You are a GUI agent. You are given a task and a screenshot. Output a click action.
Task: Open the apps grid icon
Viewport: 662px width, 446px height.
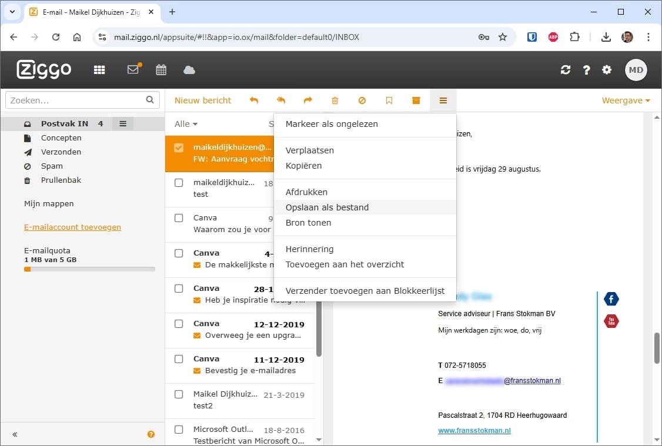99,69
